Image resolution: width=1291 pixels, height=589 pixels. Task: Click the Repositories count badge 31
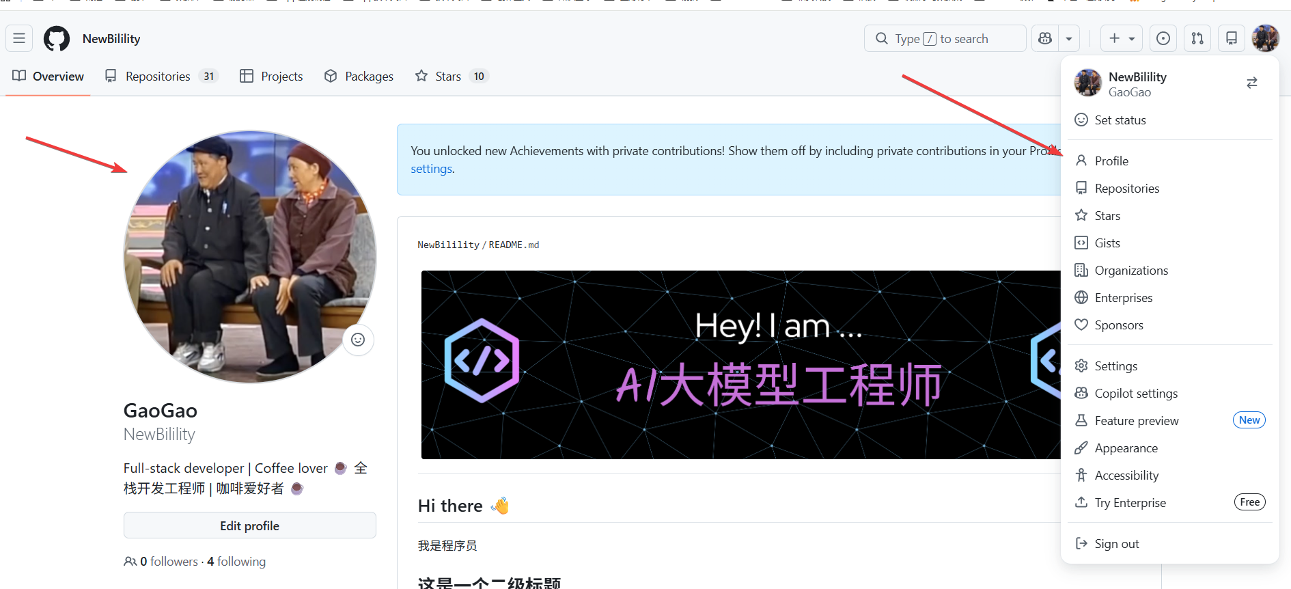pos(209,76)
